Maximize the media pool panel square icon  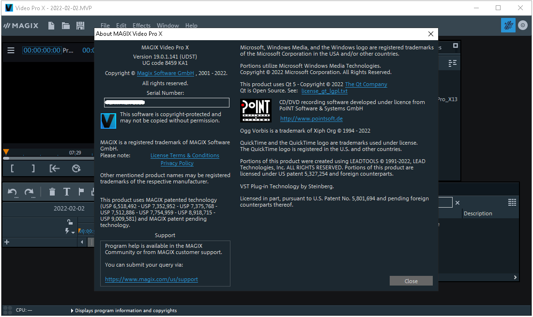tap(456, 45)
